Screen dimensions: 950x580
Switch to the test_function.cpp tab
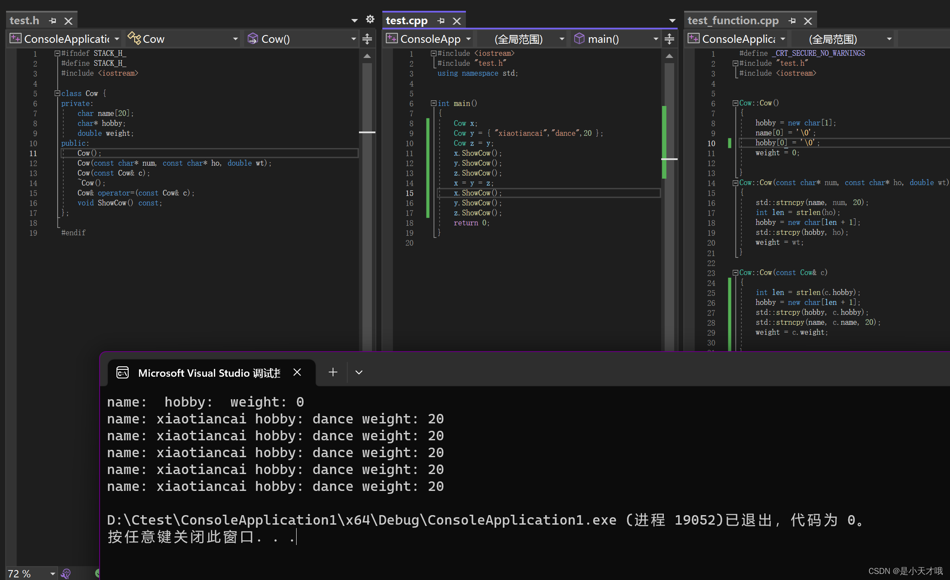(x=733, y=20)
